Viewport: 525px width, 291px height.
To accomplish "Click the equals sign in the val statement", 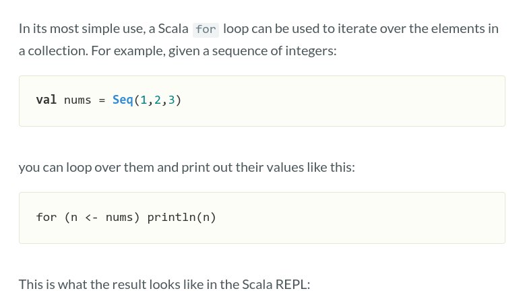I will [x=102, y=100].
